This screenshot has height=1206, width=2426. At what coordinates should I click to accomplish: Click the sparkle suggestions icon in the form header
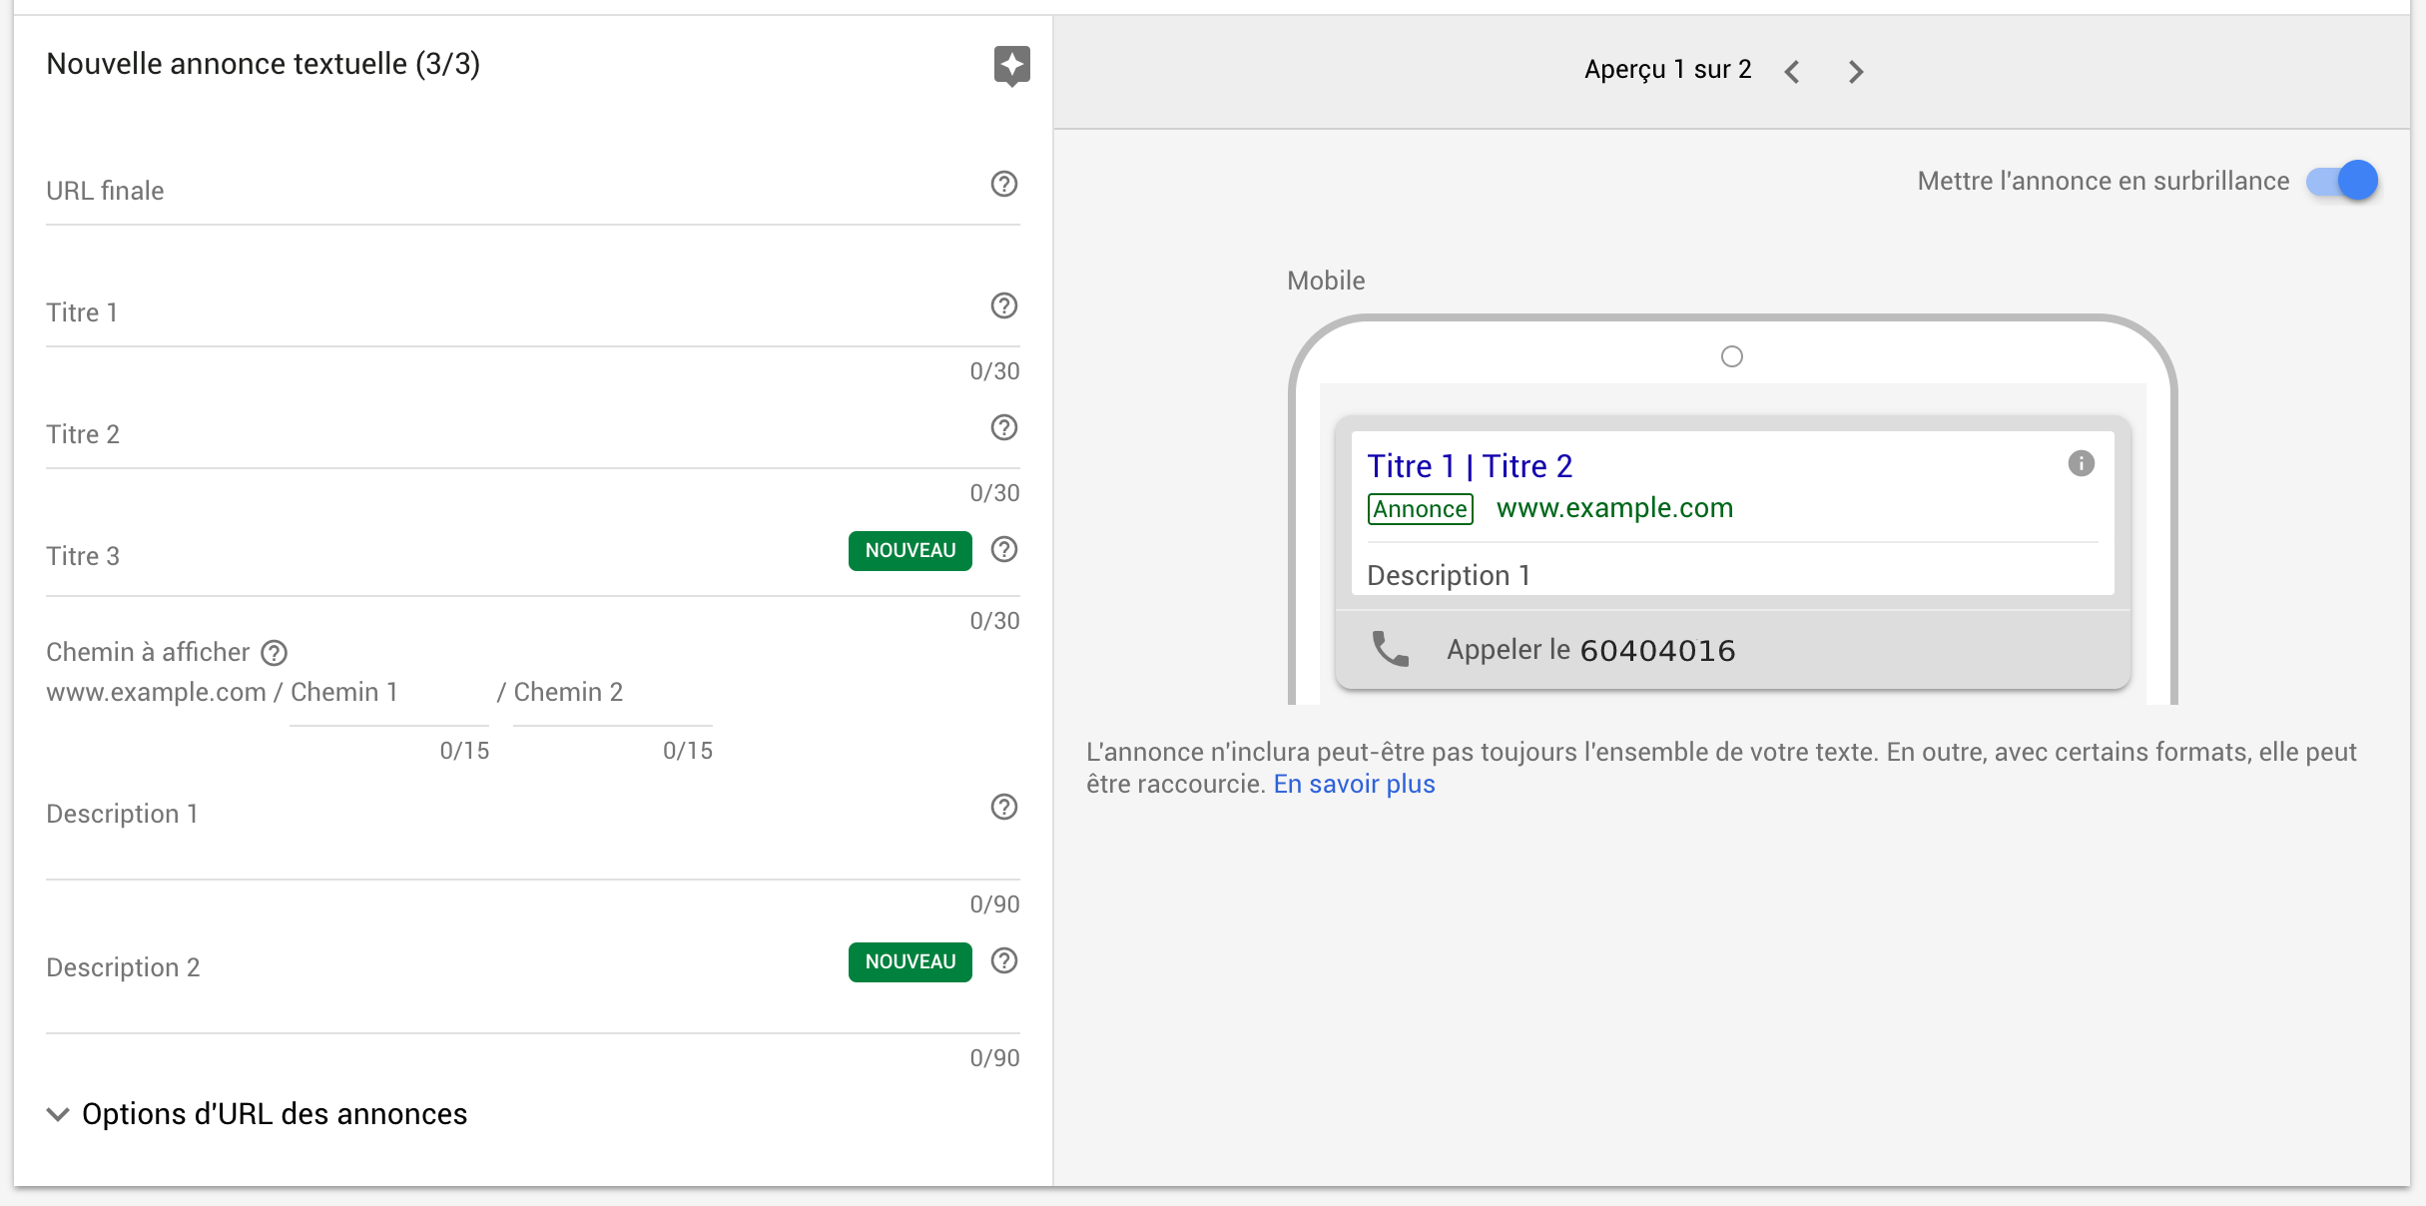[1011, 66]
